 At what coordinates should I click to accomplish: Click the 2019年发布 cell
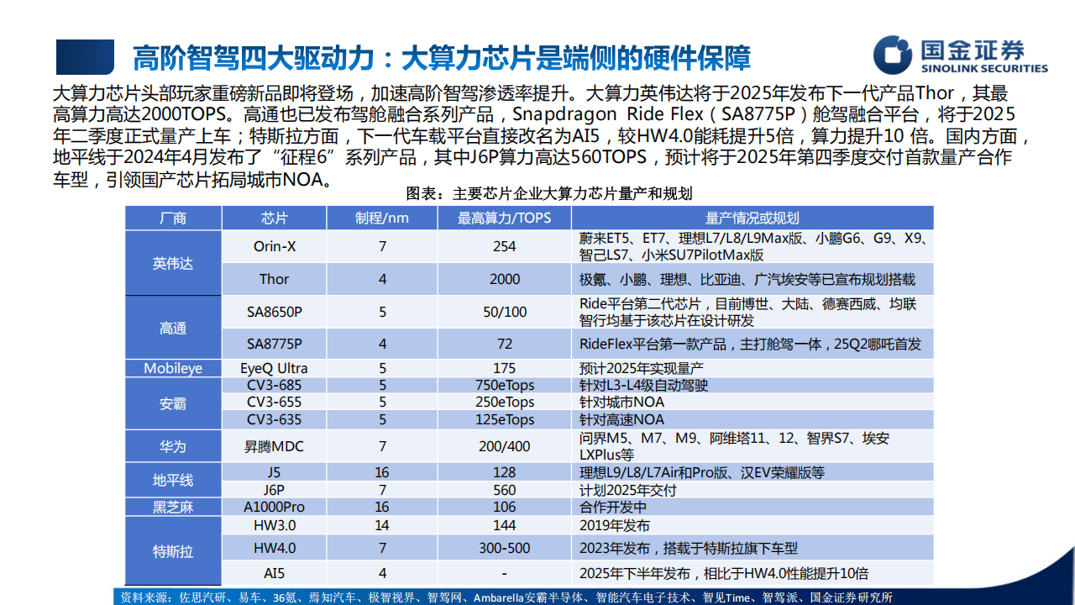tap(752, 524)
